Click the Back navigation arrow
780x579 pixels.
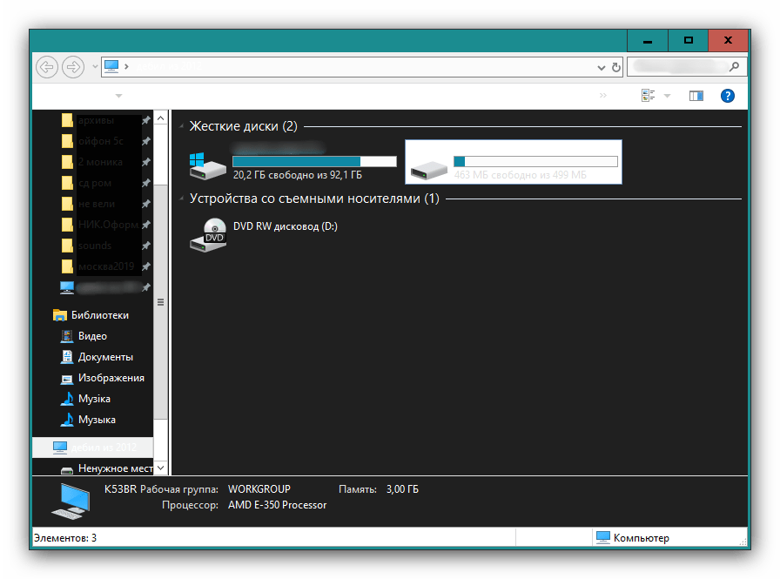pos(47,66)
